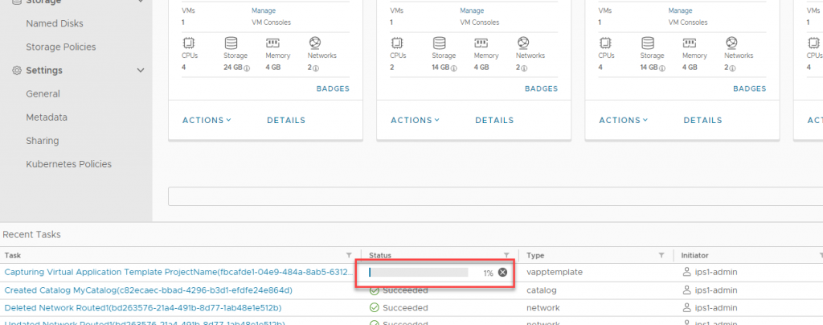The height and width of the screenshot is (325, 823).
Task: Click Networks icon in the 2-CPU card
Action: click(523, 43)
